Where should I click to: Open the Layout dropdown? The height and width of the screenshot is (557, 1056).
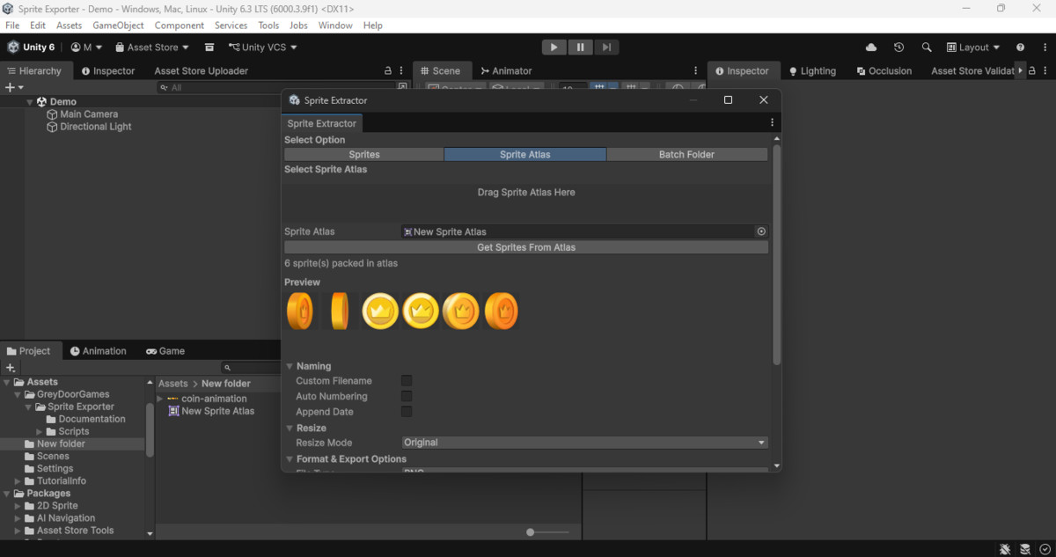pyautogui.click(x=973, y=48)
